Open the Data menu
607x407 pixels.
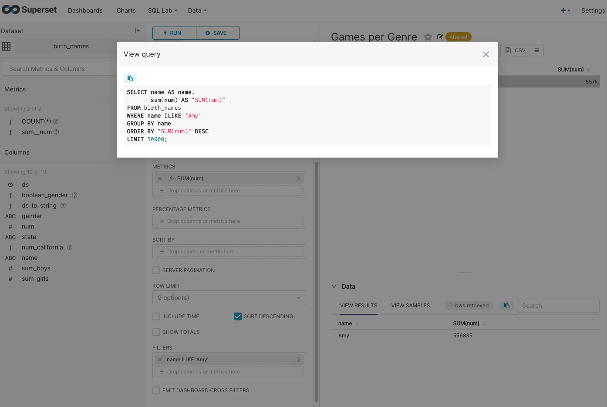pos(197,10)
